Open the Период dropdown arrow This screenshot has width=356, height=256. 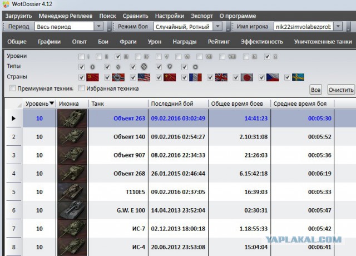98,26
